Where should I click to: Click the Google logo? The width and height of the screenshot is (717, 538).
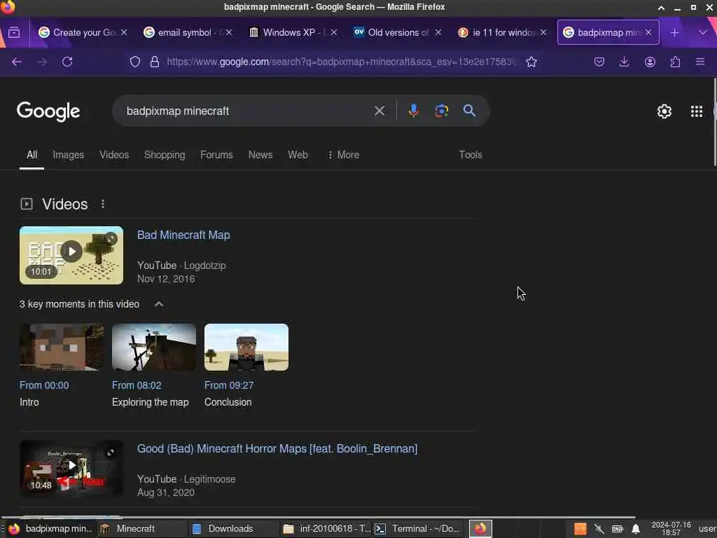48,111
